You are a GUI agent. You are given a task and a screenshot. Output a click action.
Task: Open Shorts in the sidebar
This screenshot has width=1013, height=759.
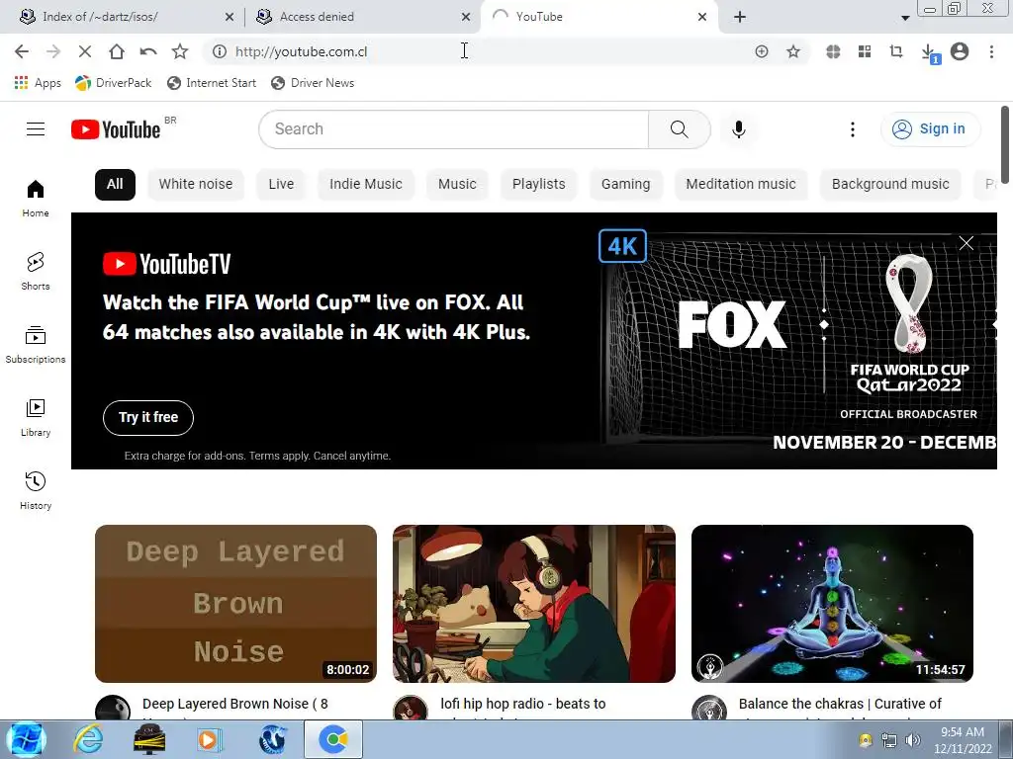pyautogui.click(x=36, y=271)
